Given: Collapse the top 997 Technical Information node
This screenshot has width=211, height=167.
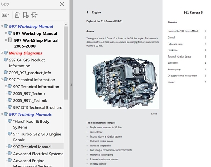Looking at the screenshot, I should [2, 79].
